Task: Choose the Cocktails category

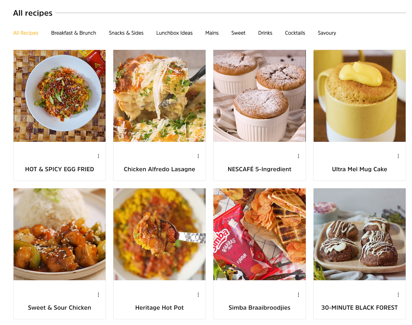Action: tap(295, 33)
